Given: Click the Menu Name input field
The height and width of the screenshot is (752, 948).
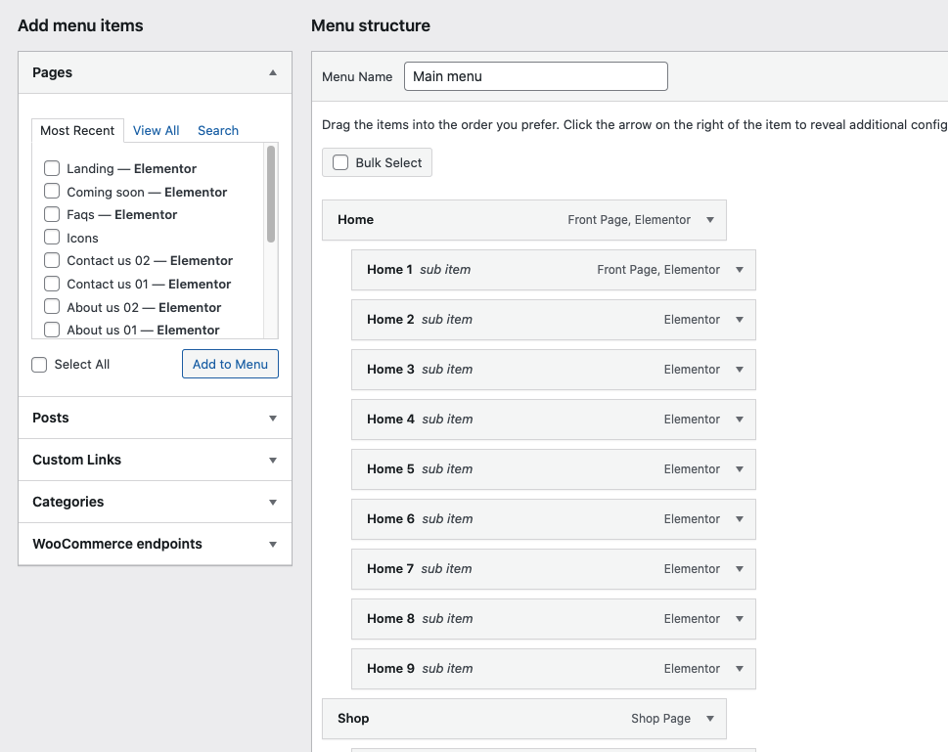Looking at the screenshot, I should 535,76.
